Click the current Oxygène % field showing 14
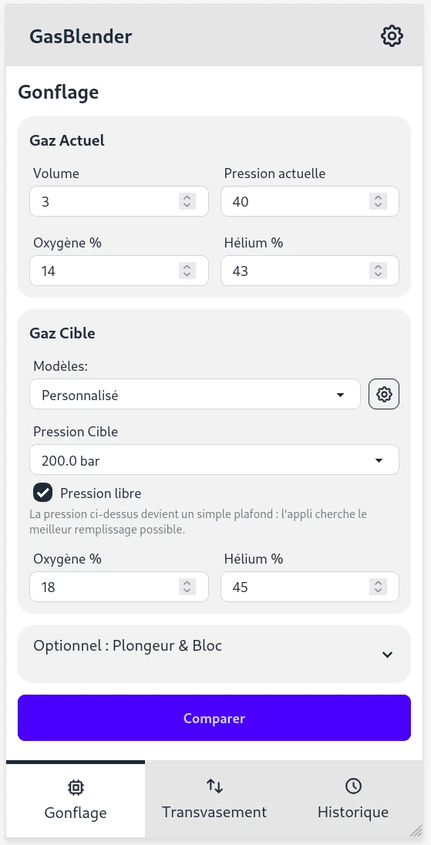Viewport: 431px width, 845px height. (x=119, y=271)
